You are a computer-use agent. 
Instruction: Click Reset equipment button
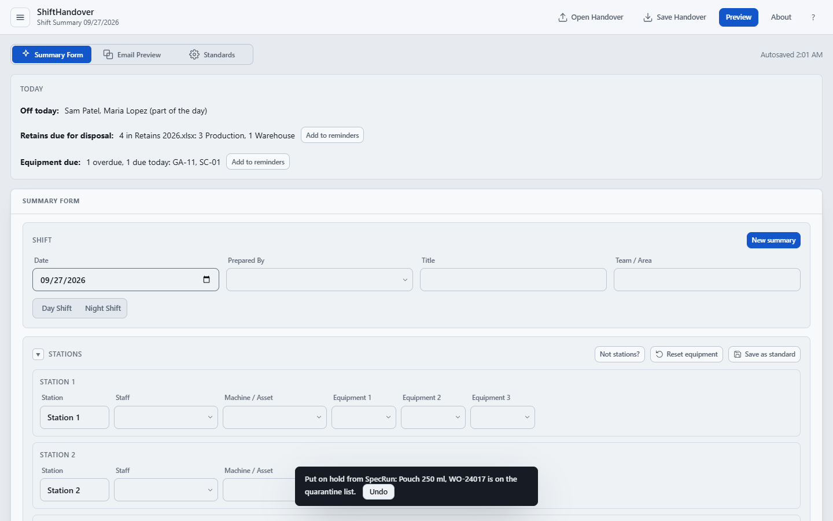click(687, 354)
